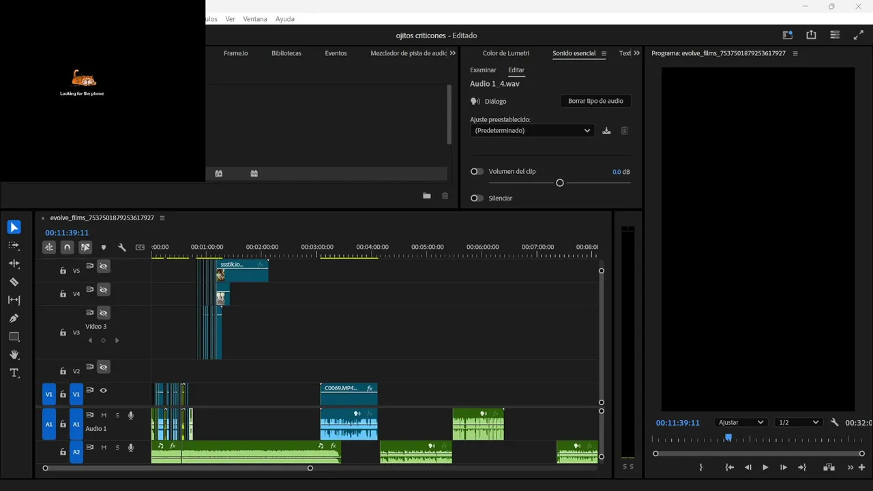Open timeline display settings wrench

click(x=122, y=248)
